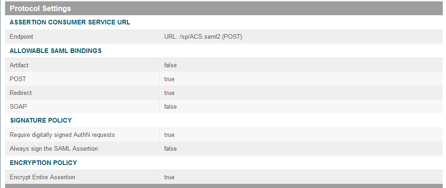Click the Allowable SAML Bindings heading
Screen dimensions: 446x188
[x=56, y=51]
